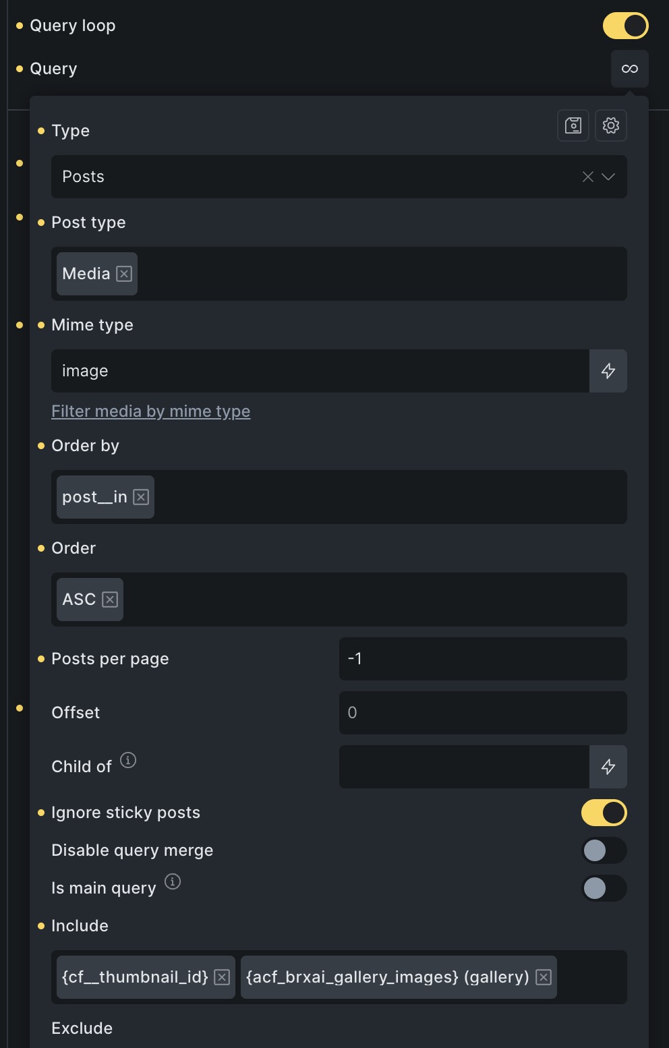Remove the acf_brxai_gallery_images include tag
The width and height of the screenshot is (669, 1048).
[x=544, y=977]
